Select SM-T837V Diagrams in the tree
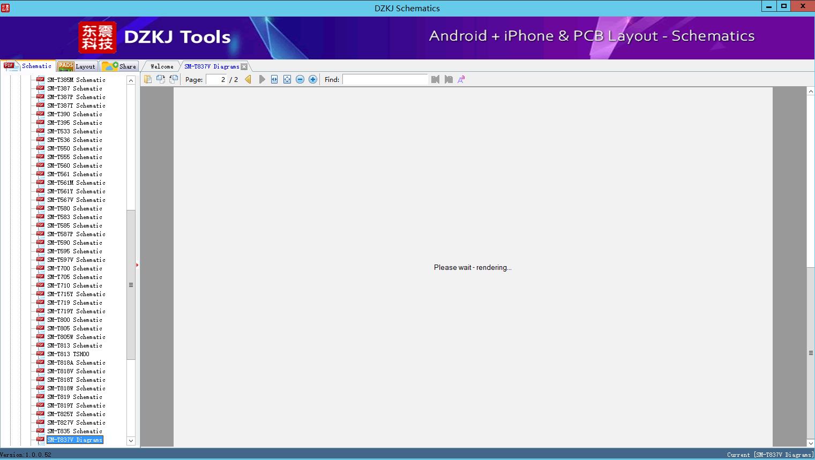Viewport: 815px width, 460px height. click(74, 440)
